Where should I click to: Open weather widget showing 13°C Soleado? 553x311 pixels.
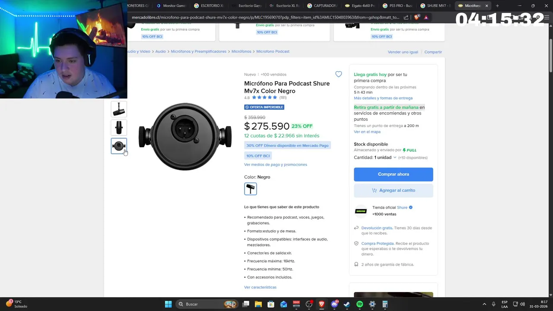coord(16,304)
